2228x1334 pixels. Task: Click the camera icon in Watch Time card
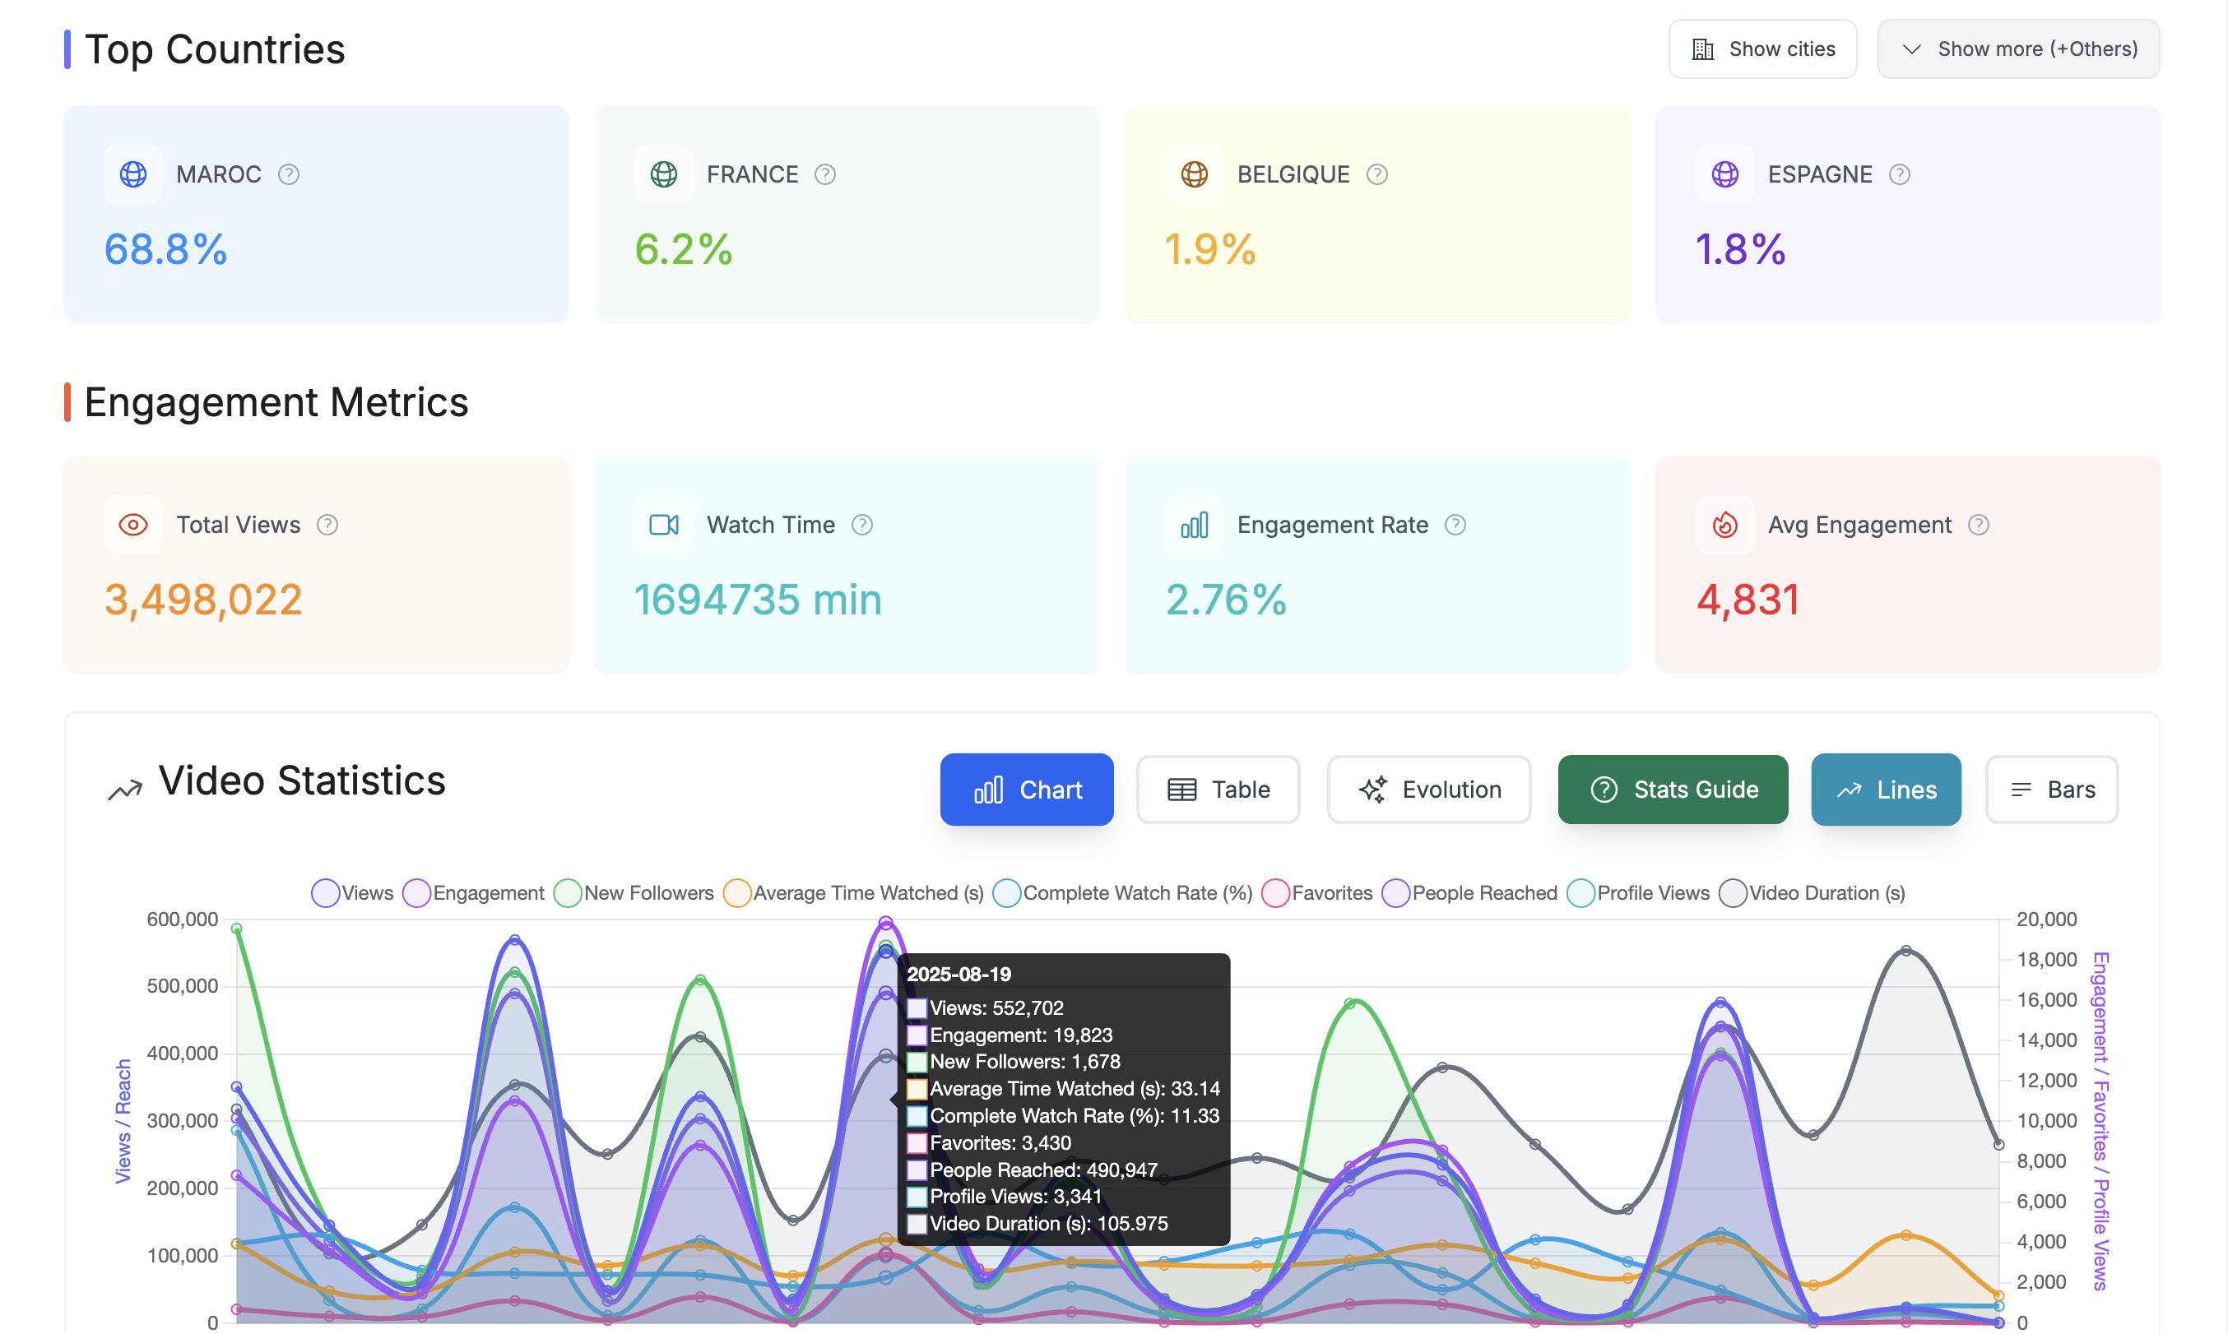(662, 524)
